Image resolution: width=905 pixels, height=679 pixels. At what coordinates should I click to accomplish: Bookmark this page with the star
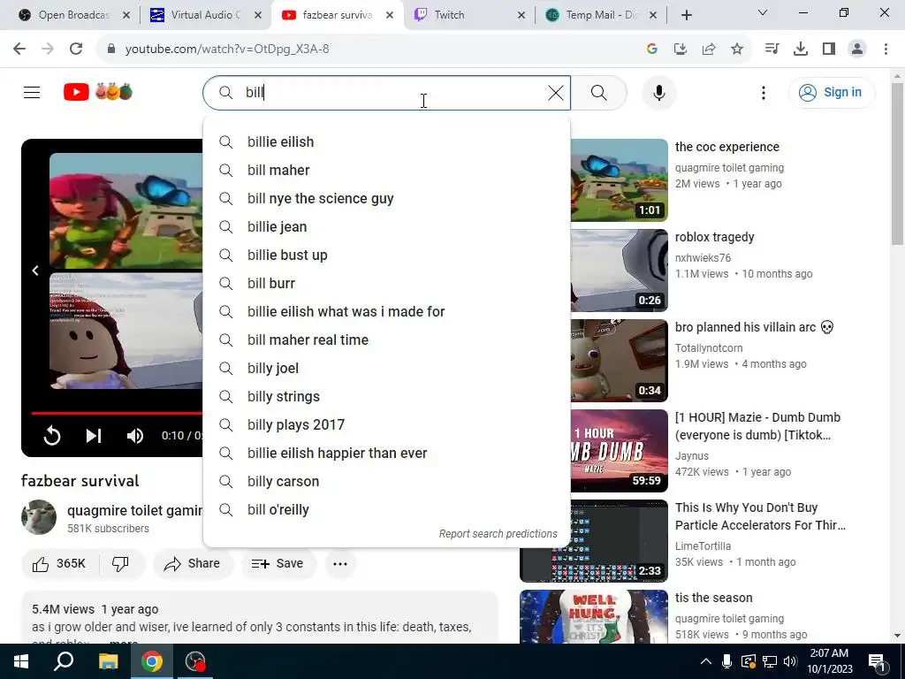[736, 50]
